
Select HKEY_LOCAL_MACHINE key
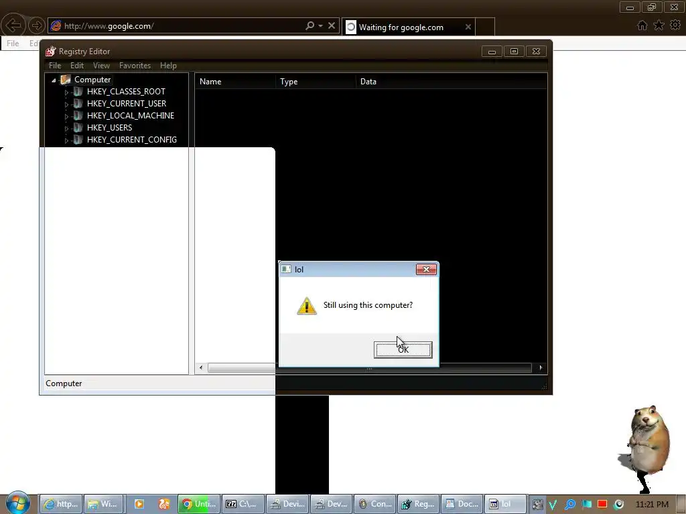point(131,116)
